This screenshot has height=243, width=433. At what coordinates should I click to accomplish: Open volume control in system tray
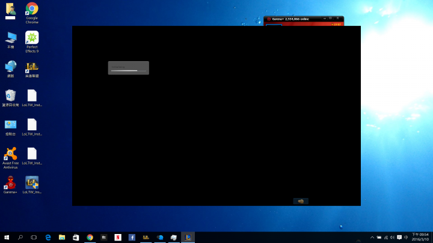[x=392, y=237]
